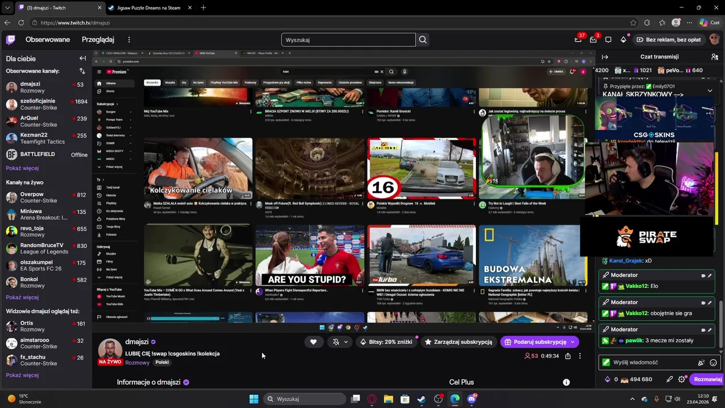Open a new browser tab
Viewport: 725px width, 408px height.
click(x=203, y=7)
